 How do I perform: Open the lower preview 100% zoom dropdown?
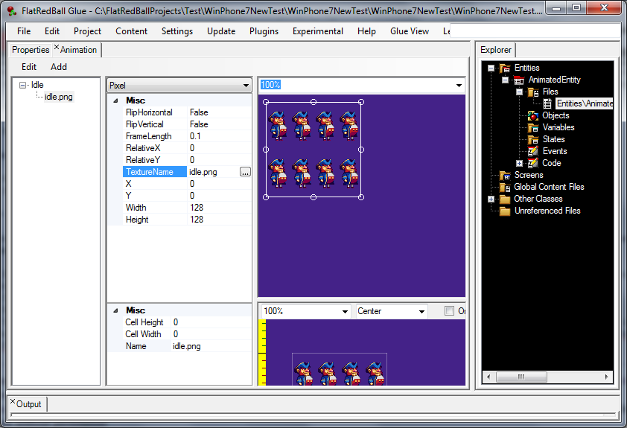pyautogui.click(x=345, y=311)
